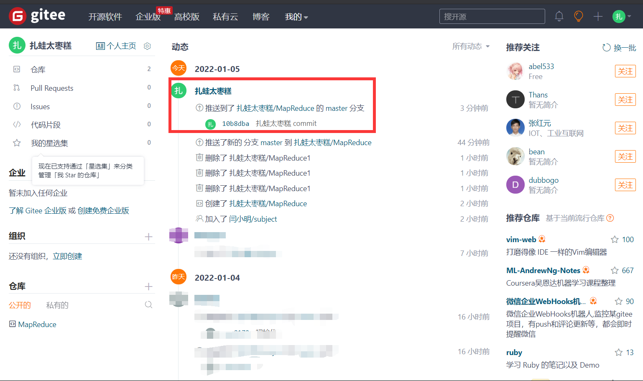Viewport: 643px width, 381px height.
Task: Open 私有云 in top navigation
Action: point(225,17)
